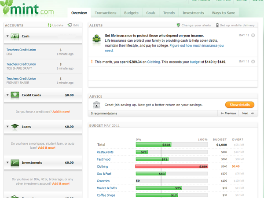The height and width of the screenshot is (198, 264).
Task: Collapse the Cash accounts section
Action: tap(7, 36)
